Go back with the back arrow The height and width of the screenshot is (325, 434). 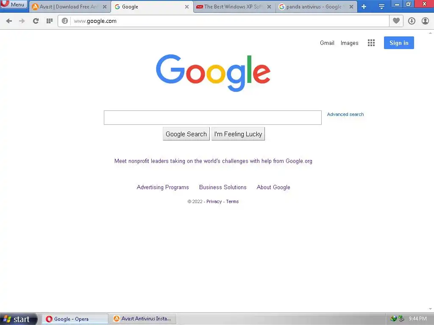pyautogui.click(x=9, y=21)
